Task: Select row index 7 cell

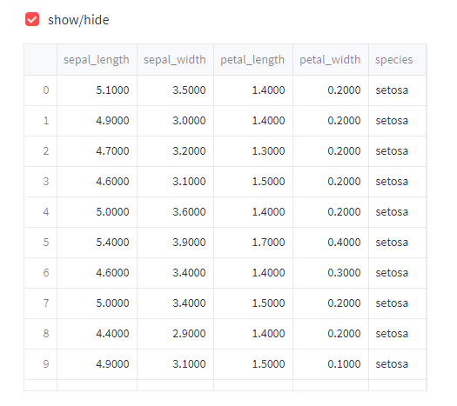Action: click(41, 303)
